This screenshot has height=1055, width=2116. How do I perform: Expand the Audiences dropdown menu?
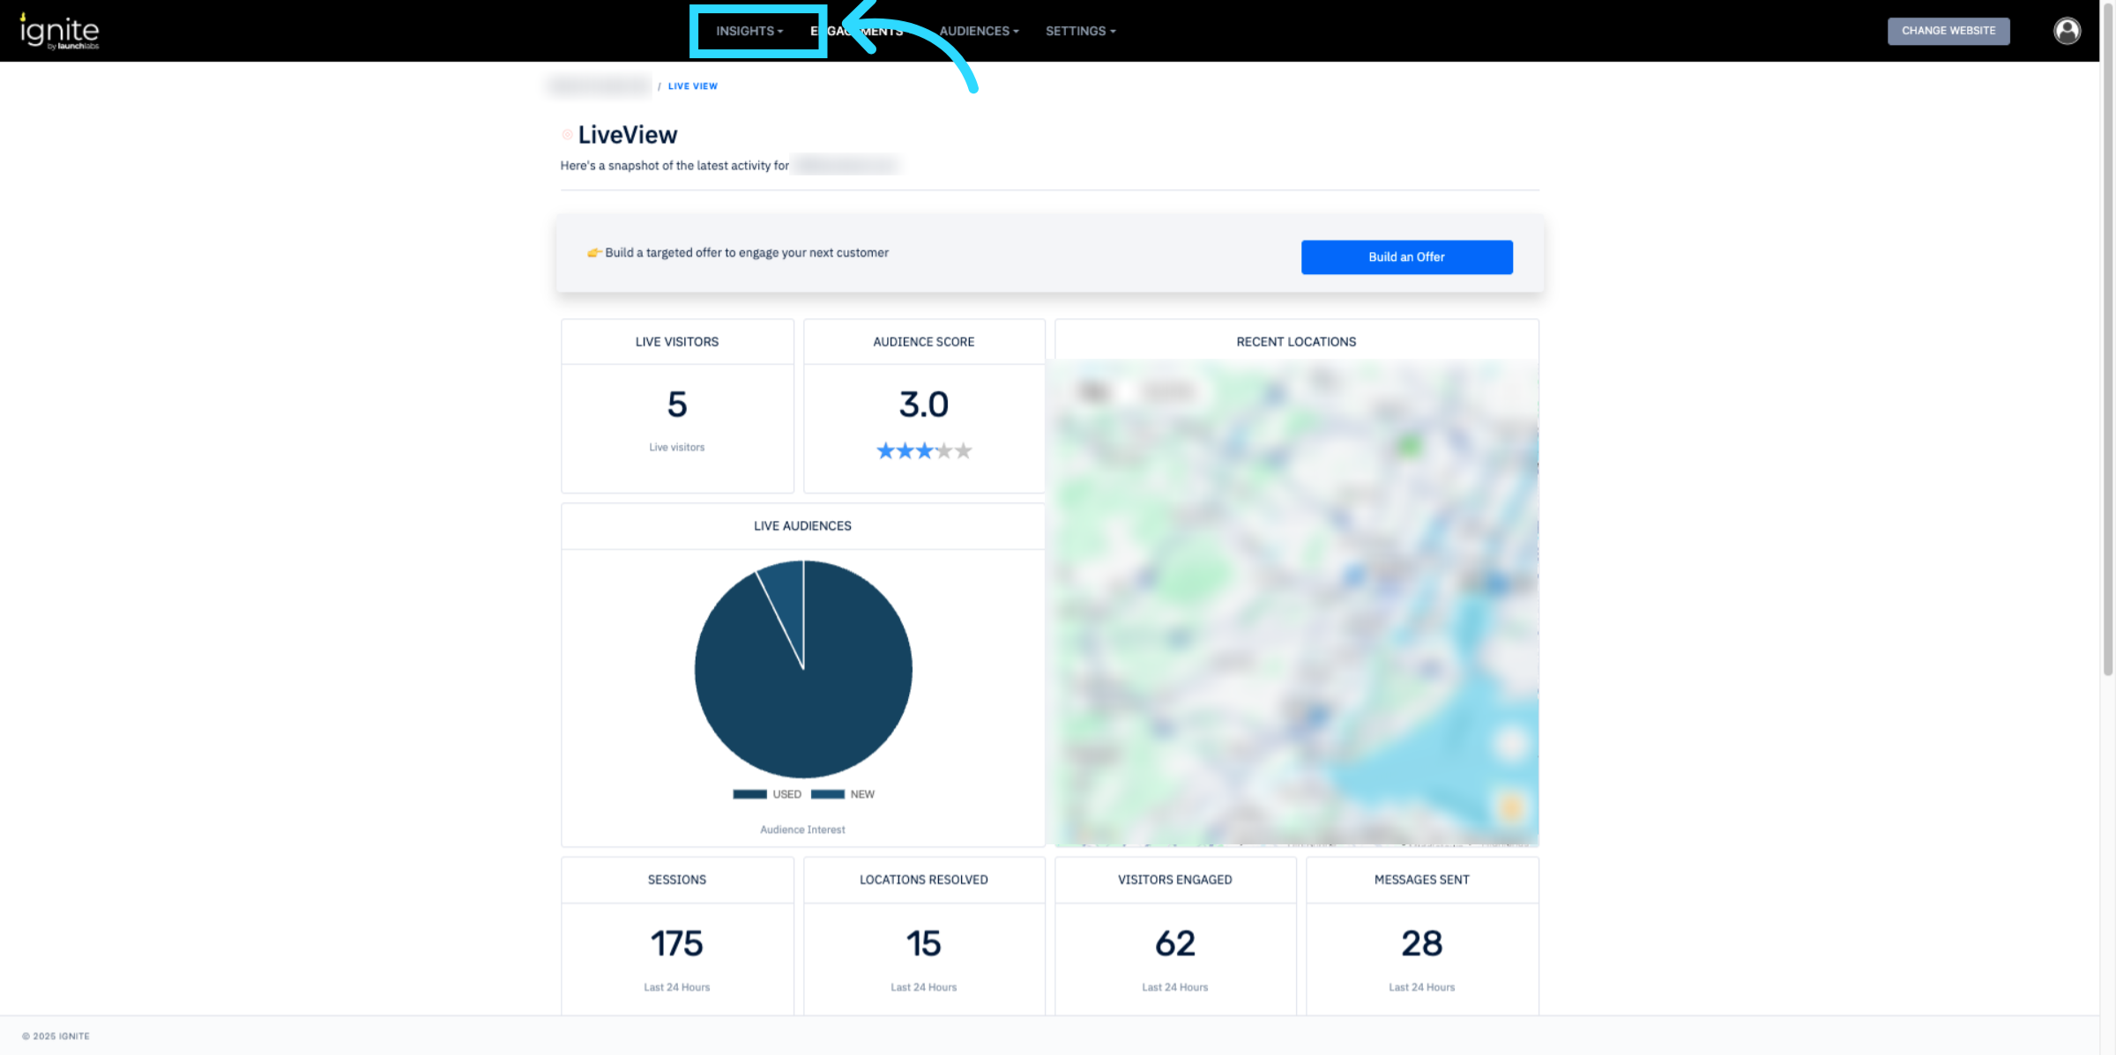(979, 31)
